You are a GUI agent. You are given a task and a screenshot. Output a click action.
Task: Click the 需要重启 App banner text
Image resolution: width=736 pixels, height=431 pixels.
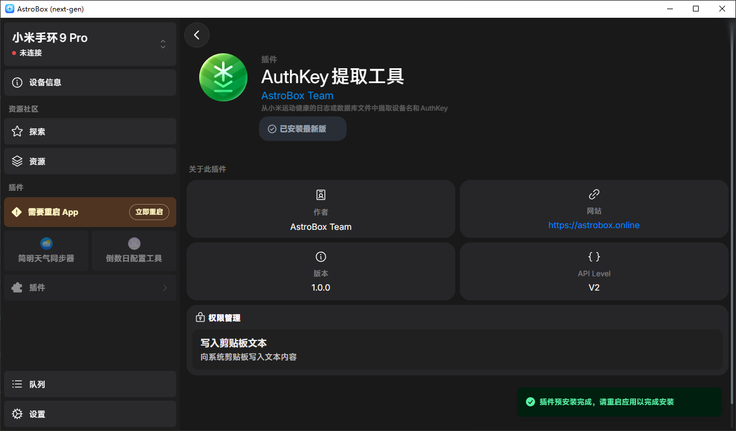[53, 212]
